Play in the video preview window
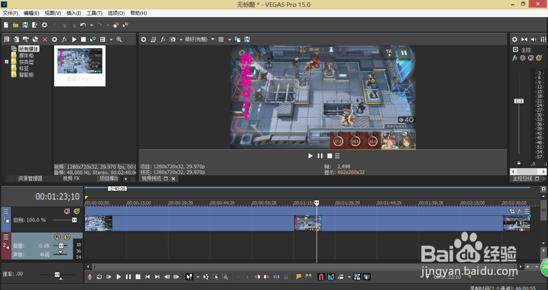Screen dimensions: 548x290 310,156
